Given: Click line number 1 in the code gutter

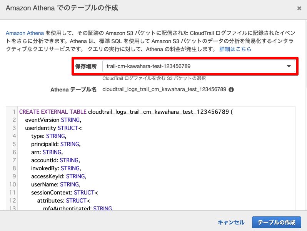Looking at the screenshot, I should coord(14,112).
